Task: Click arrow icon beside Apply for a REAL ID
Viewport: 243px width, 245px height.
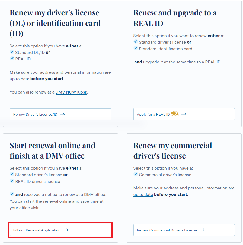Action: [184, 114]
